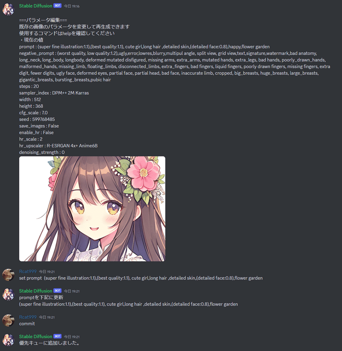Click the commit message text
This screenshot has height=351, width=342.
click(27, 324)
